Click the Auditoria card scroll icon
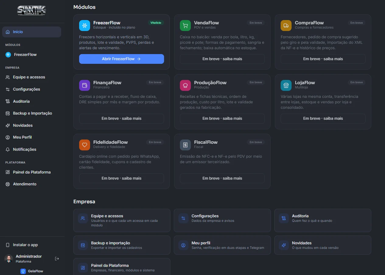This screenshot has height=275, width=385. pyautogui.click(x=284, y=218)
